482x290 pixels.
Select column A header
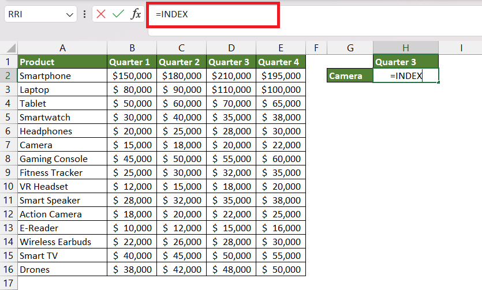[62, 48]
